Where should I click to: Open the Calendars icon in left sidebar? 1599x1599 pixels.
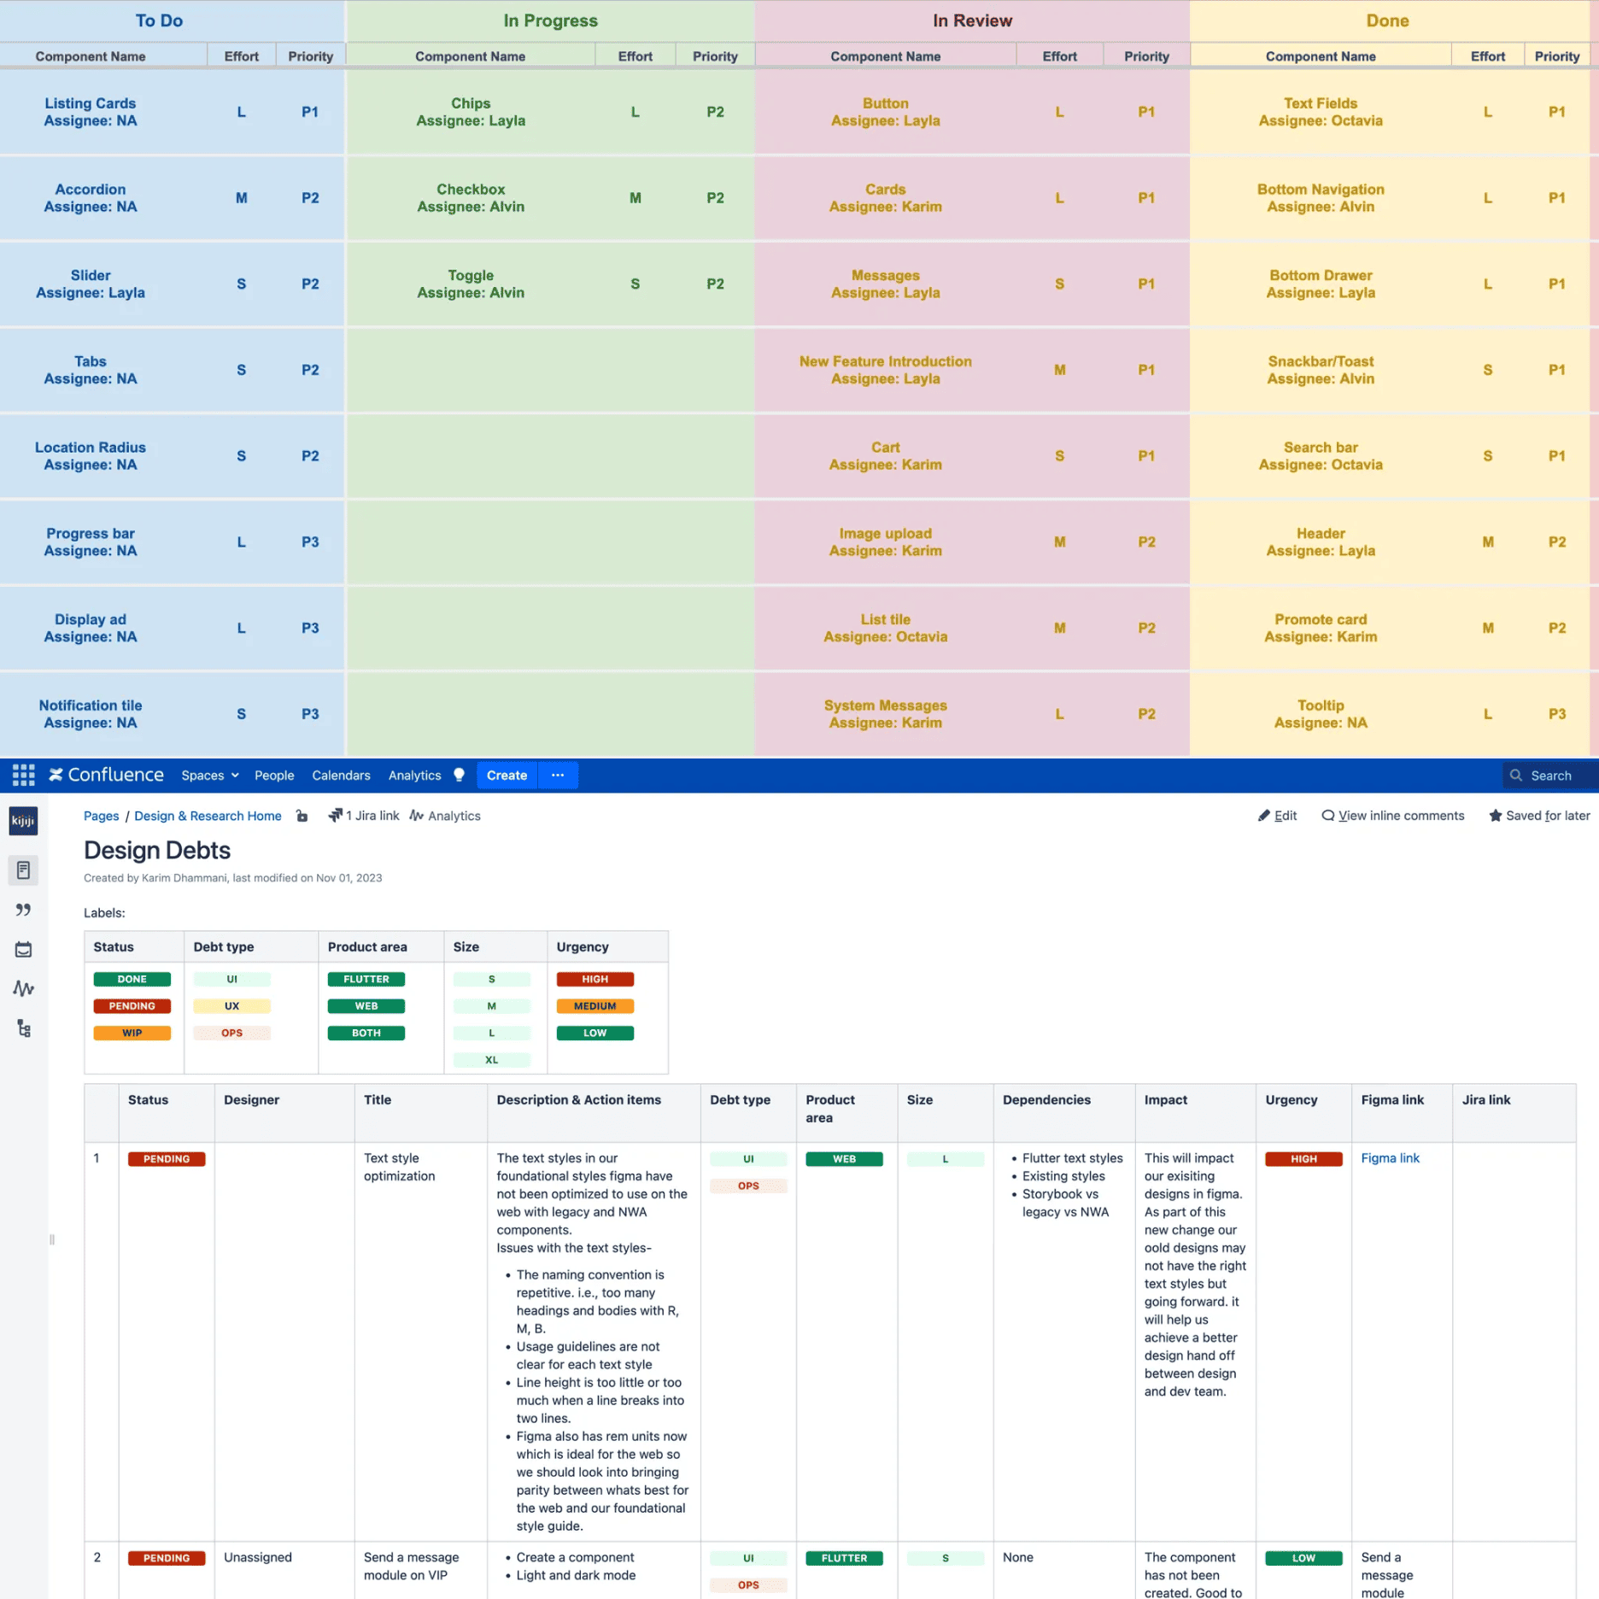click(23, 949)
